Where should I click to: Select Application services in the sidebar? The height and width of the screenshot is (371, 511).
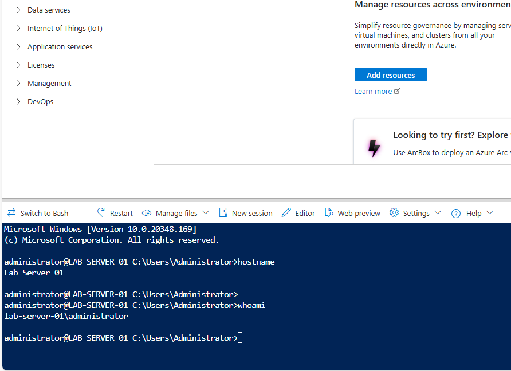(60, 46)
